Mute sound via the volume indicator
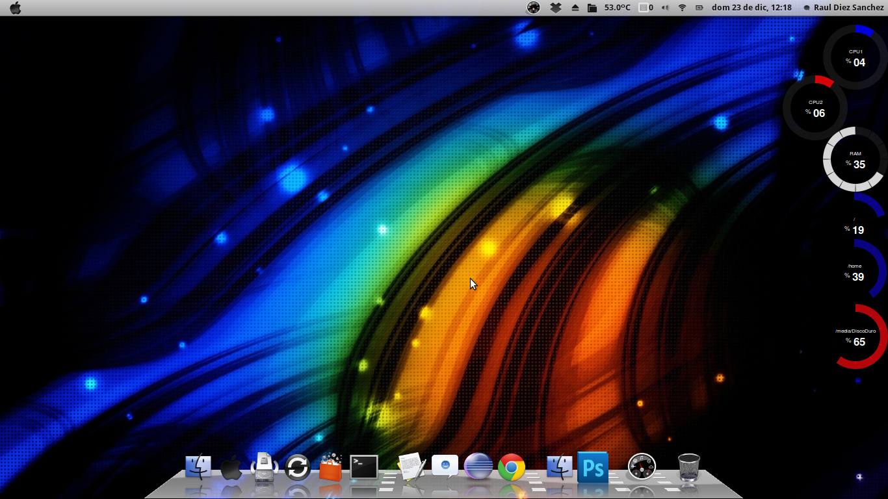Viewport: 888px width, 499px height. [x=664, y=7]
